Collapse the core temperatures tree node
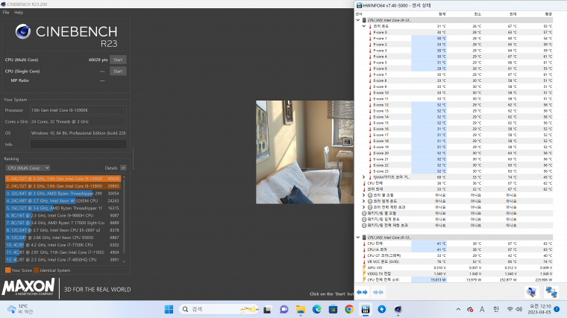The image size is (567, 318). coord(364,26)
